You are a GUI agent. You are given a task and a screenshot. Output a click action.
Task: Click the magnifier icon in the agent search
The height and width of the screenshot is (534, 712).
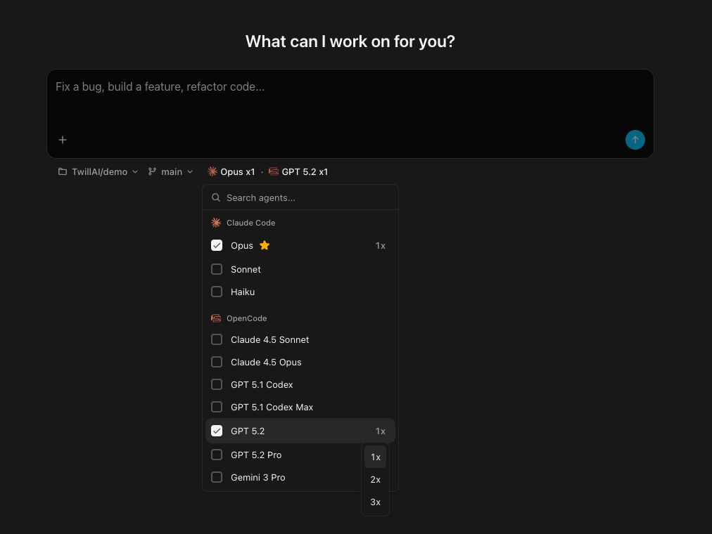(216, 197)
